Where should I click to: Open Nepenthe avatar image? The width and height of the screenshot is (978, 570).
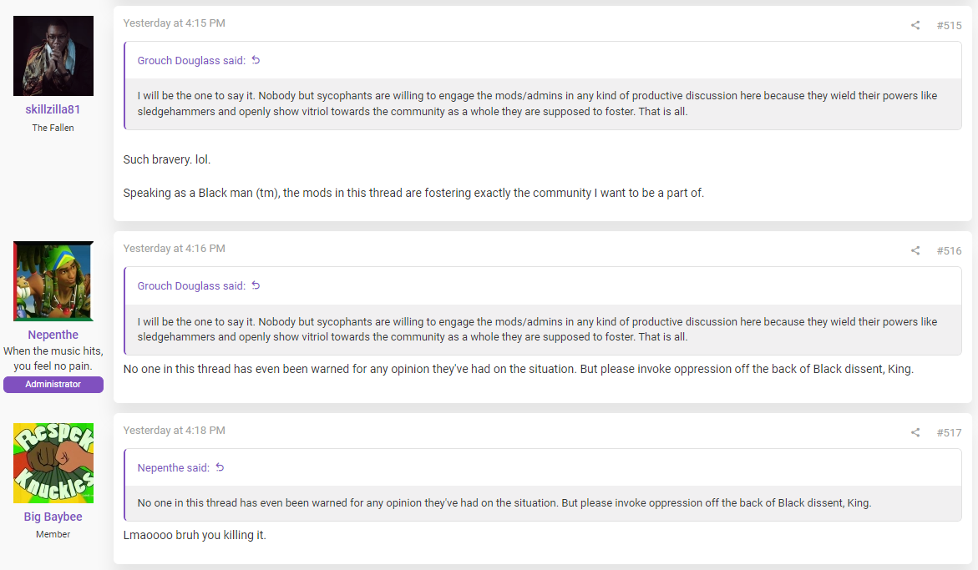coord(53,281)
